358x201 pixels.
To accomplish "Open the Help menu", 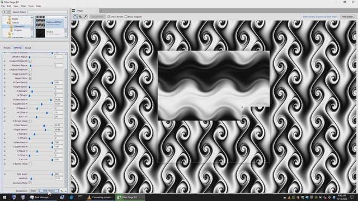I will [x=39, y=6].
